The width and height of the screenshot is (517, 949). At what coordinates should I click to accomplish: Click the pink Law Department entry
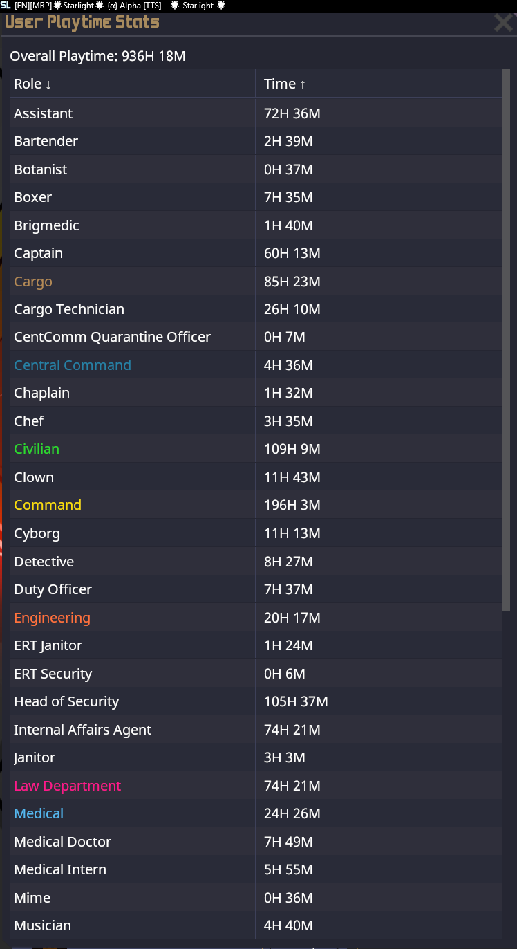coord(67,786)
